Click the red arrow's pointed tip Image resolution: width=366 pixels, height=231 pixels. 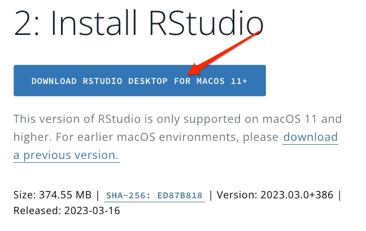click(x=189, y=73)
